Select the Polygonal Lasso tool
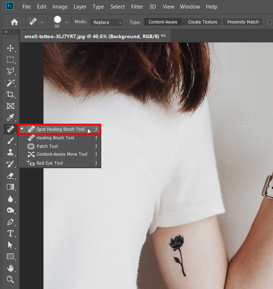The image size is (273, 289). [10, 71]
